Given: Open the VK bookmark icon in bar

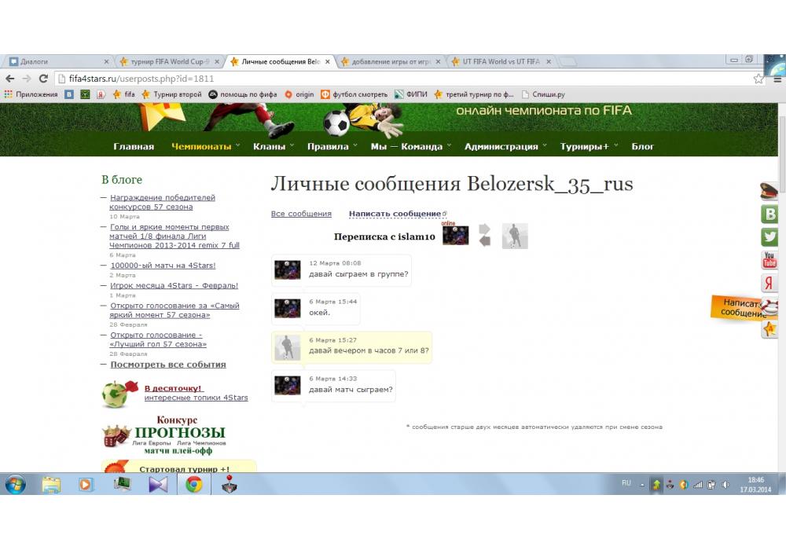Looking at the screenshot, I should [x=69, y=94].
